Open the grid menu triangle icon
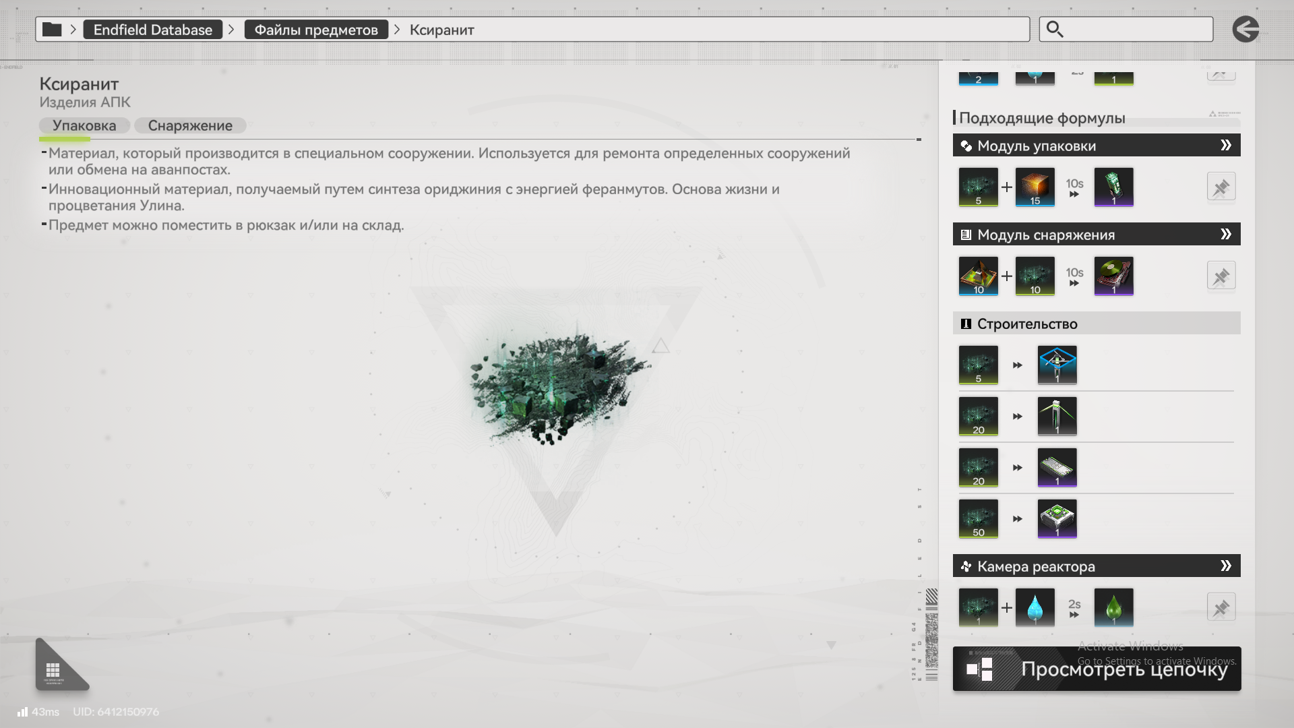This screenshot has width=1294, height=728. (55, 669)
